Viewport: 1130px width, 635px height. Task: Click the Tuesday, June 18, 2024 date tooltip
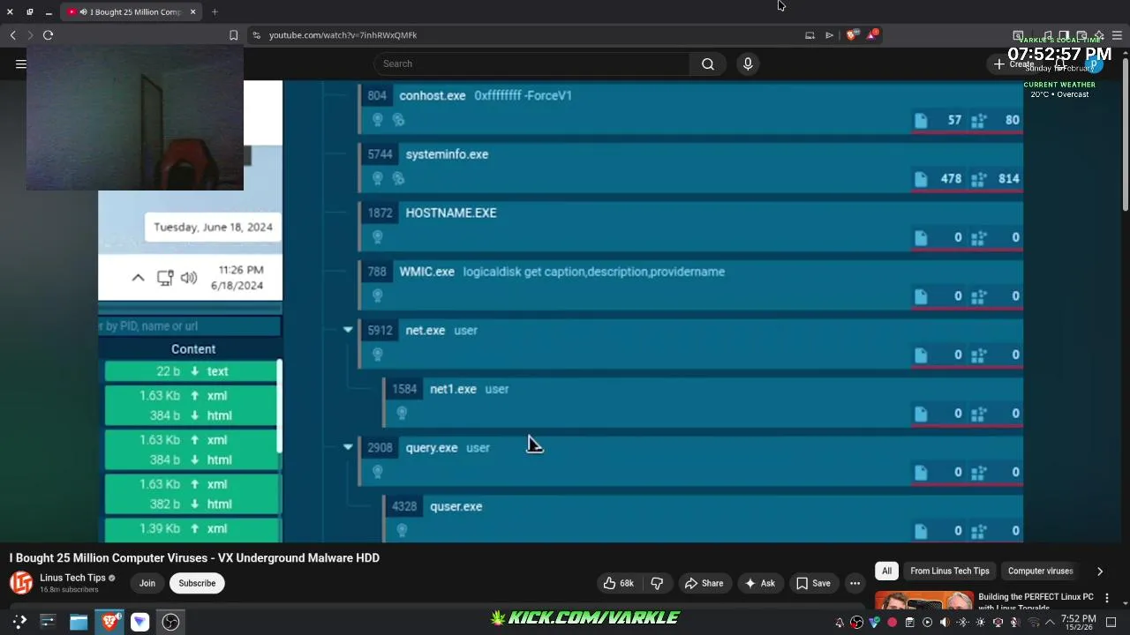pos(213,227)
